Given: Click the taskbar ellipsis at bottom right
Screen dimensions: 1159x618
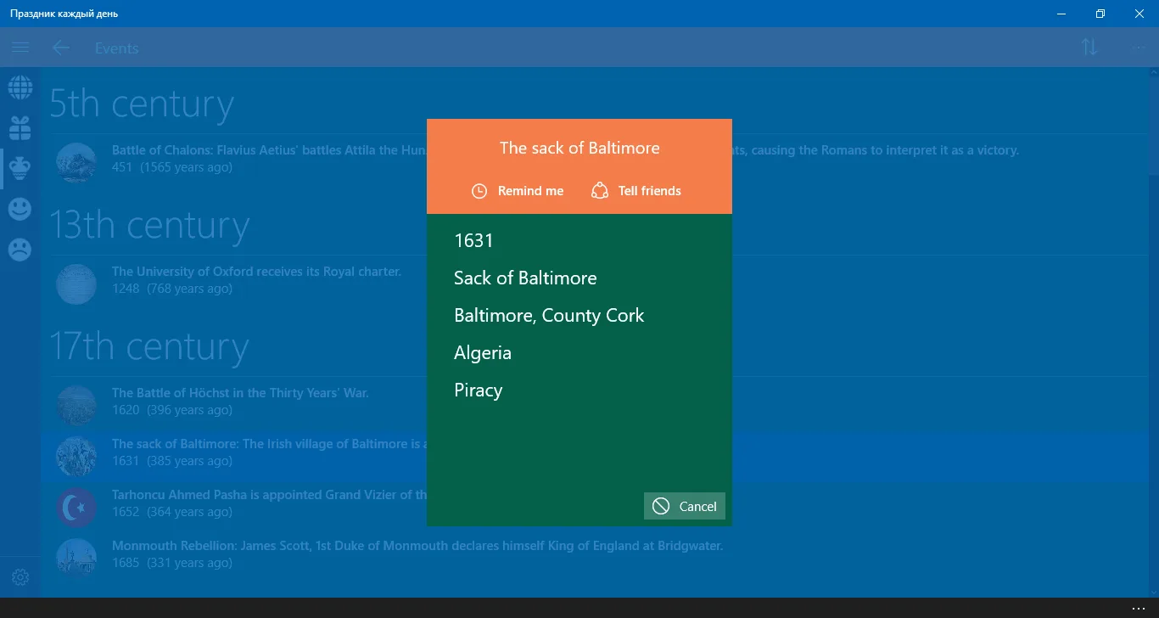Looking at the screenshot, I should (1139, 608).
